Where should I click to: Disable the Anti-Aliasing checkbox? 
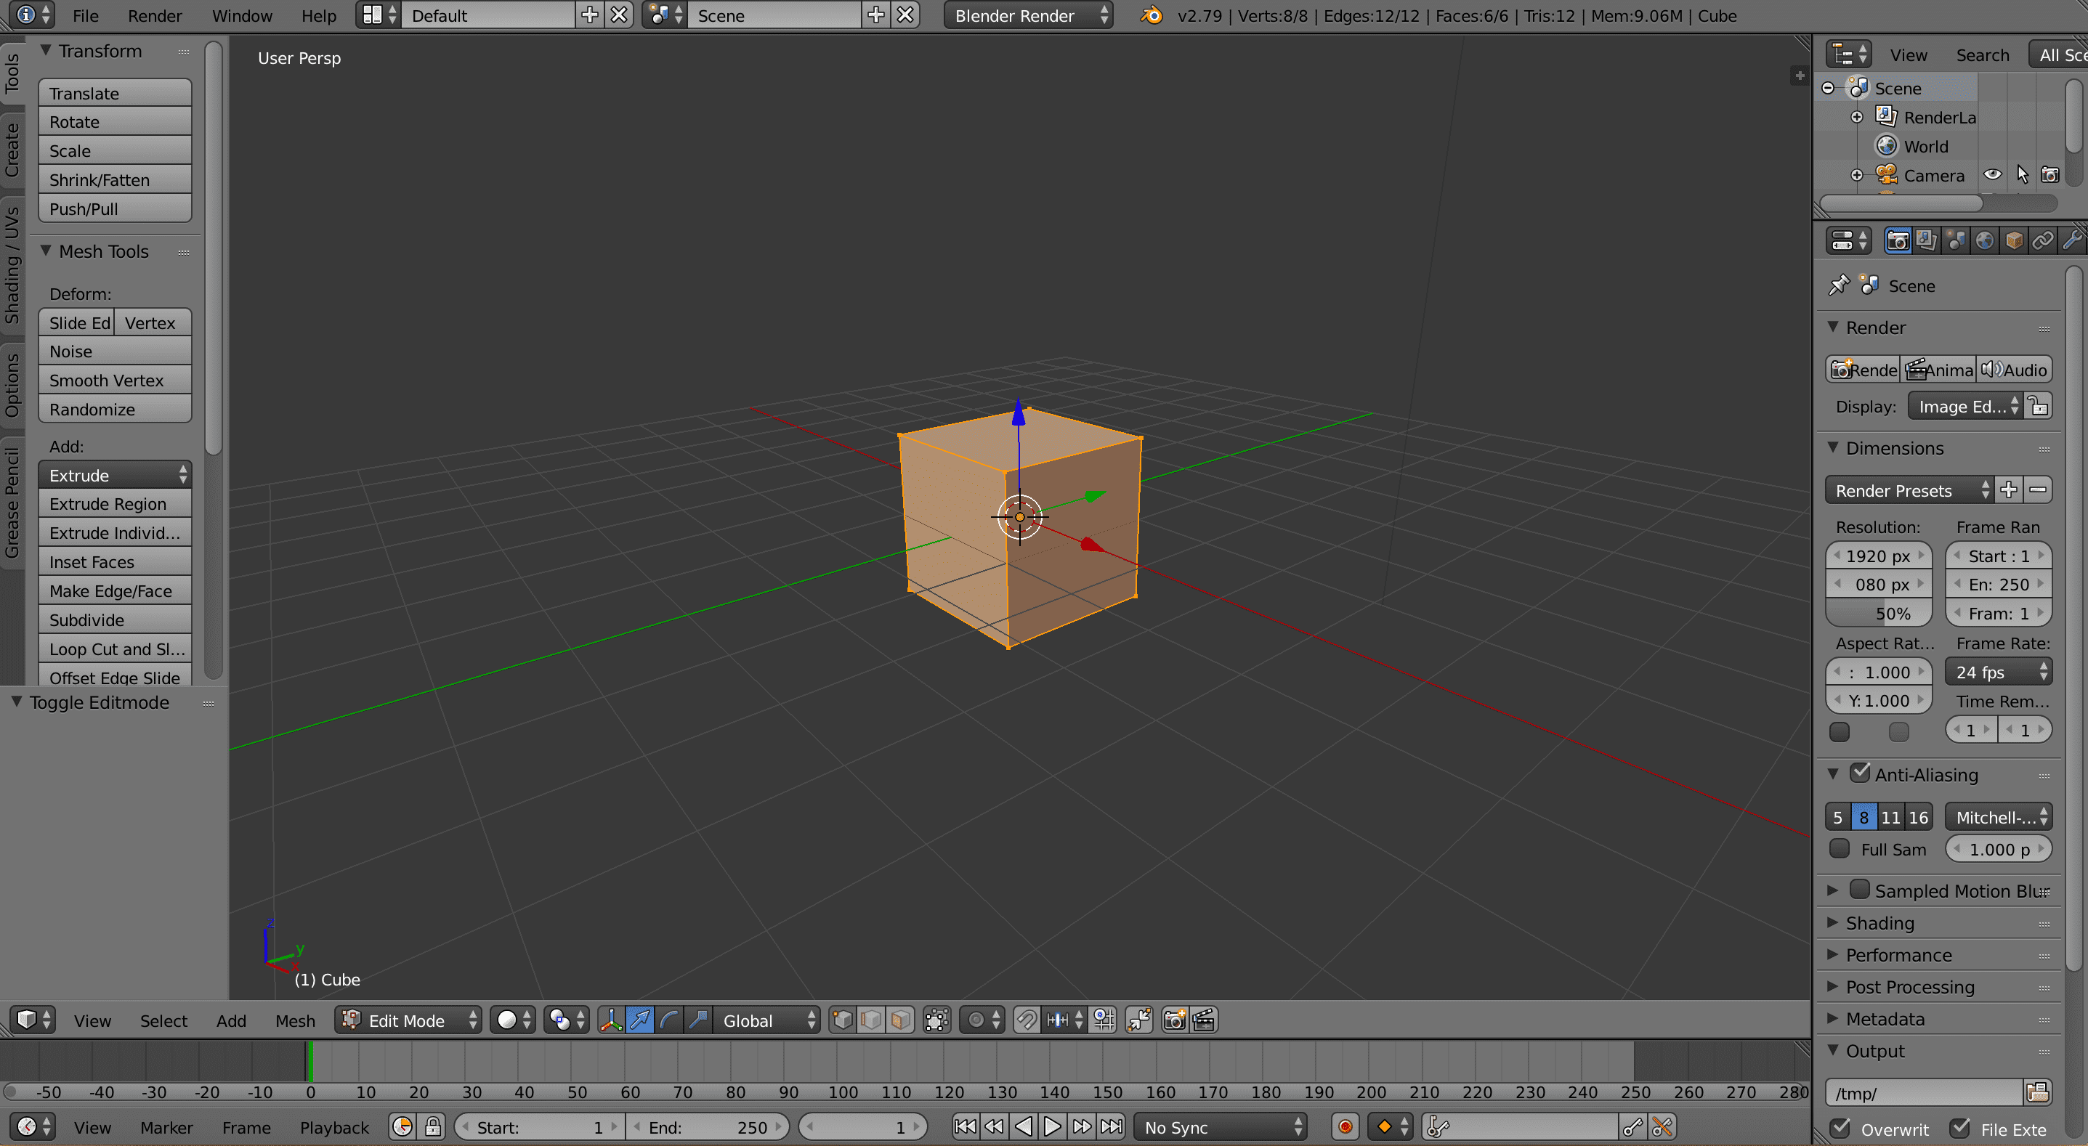tap(1859, 773)
